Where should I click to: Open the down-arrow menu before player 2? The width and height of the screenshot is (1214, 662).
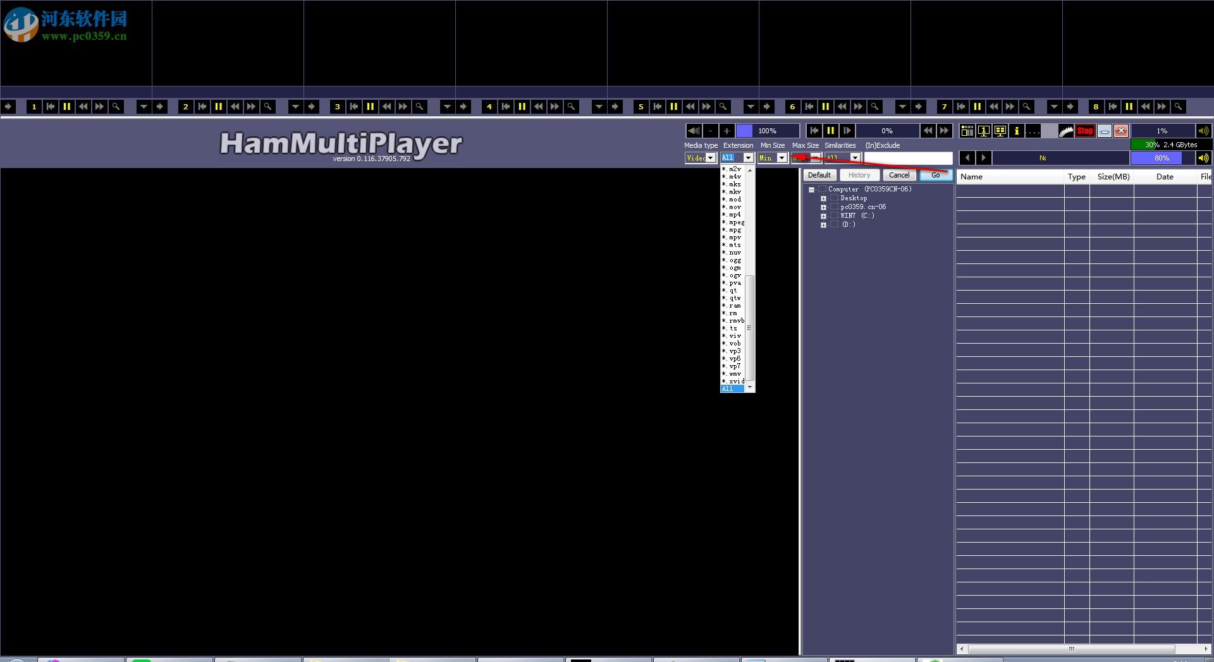[144, 107]
